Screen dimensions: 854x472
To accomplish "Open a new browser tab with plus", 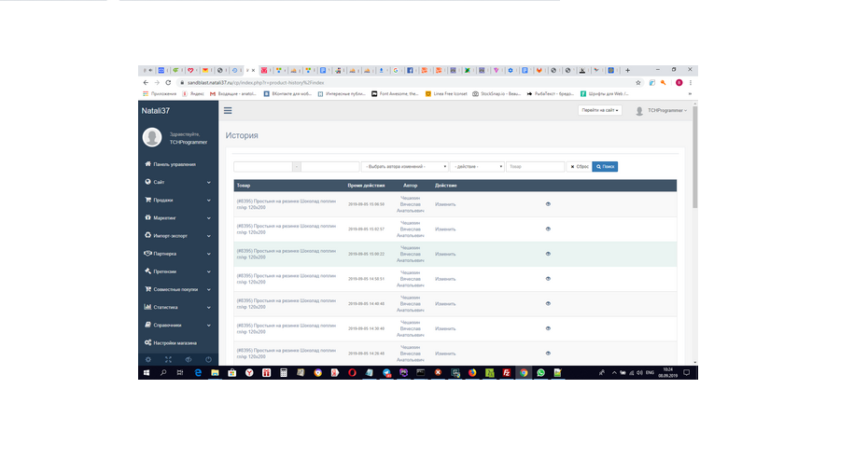I will (627, 70).
